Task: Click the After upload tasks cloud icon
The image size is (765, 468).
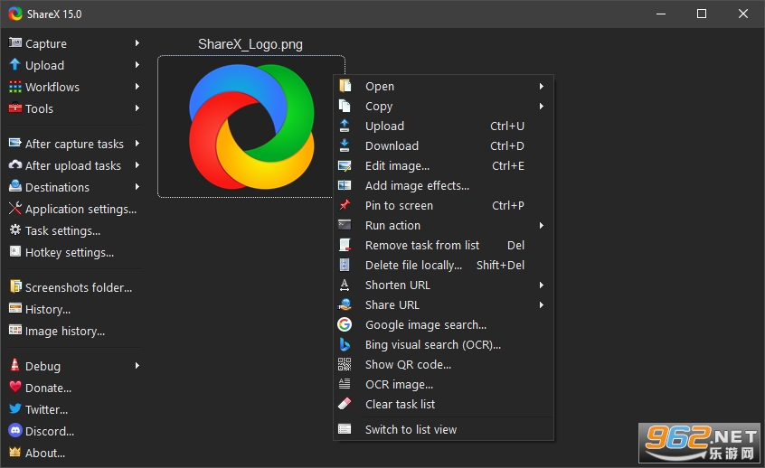Action: (x=15, y=164)
